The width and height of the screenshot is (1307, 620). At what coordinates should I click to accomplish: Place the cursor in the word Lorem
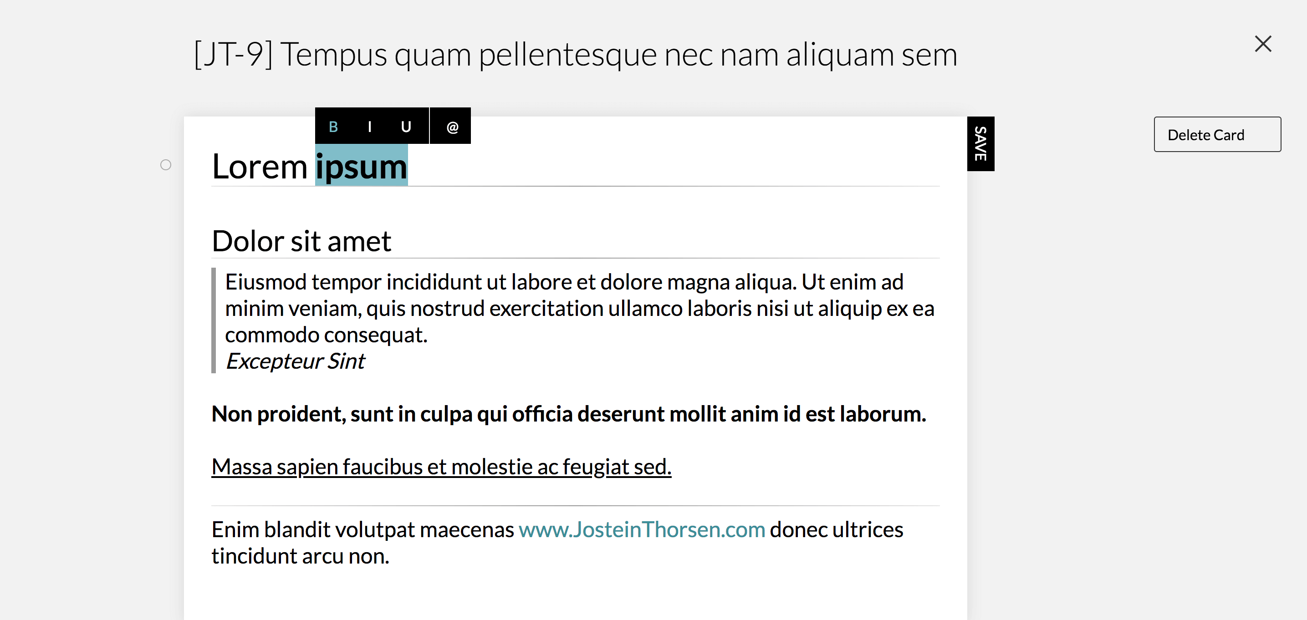click(259, 167)
